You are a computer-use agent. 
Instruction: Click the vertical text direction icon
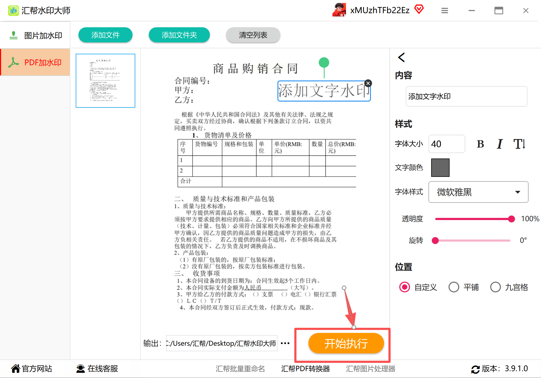click(519, 144)
